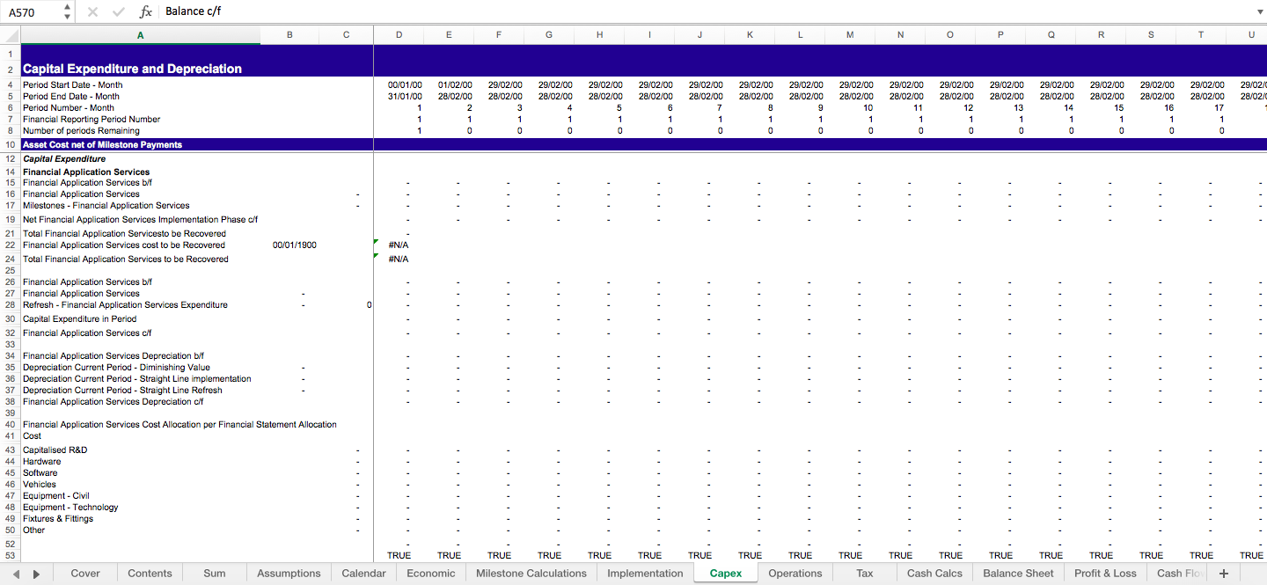This screenshot has width=1267, height=585.
Task: Click the Period End Date - Month label
Action: coord(71,97)
